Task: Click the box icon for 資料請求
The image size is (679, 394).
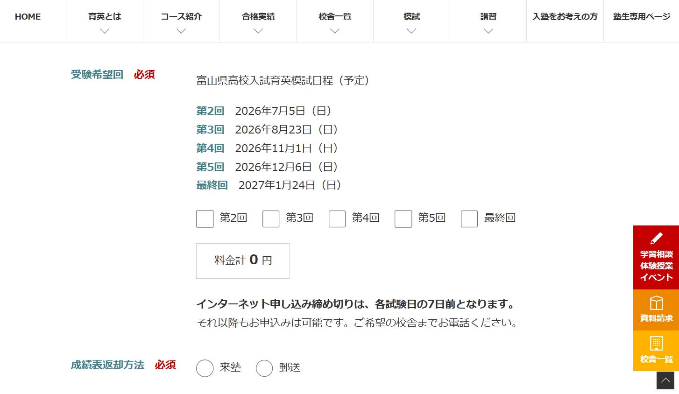Action: click(656, 303)
